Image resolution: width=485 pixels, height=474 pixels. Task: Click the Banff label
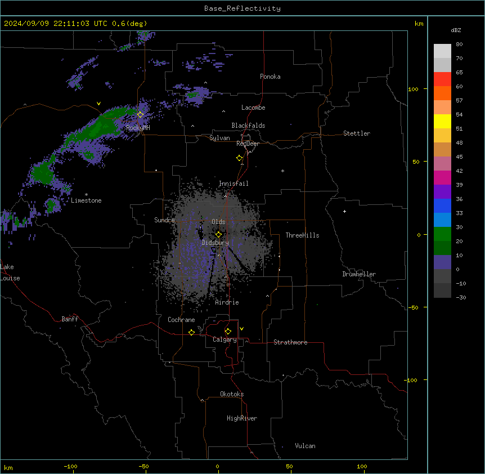click(70, 319)
